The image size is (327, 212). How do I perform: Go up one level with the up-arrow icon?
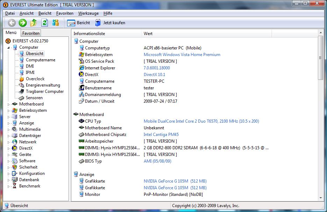click(34, 23)
